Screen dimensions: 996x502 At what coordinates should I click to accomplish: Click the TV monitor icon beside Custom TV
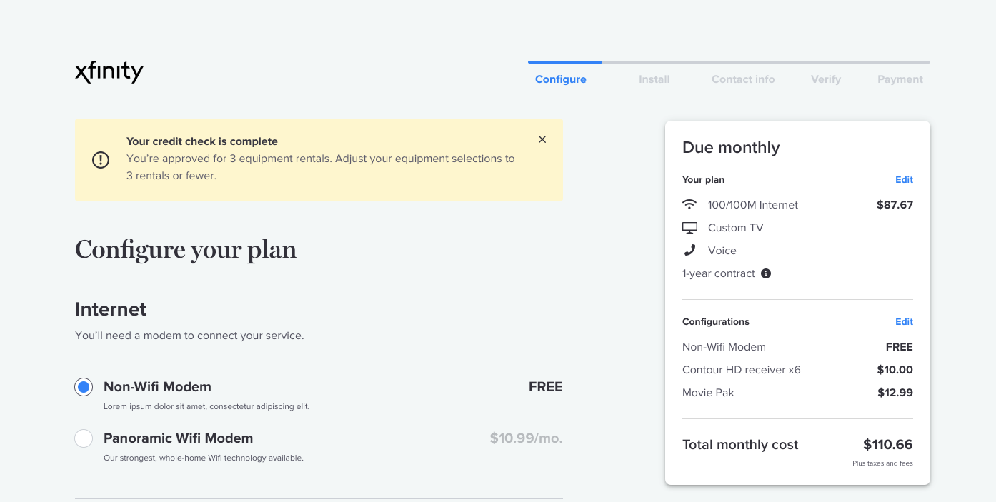(x=689, y=228)
